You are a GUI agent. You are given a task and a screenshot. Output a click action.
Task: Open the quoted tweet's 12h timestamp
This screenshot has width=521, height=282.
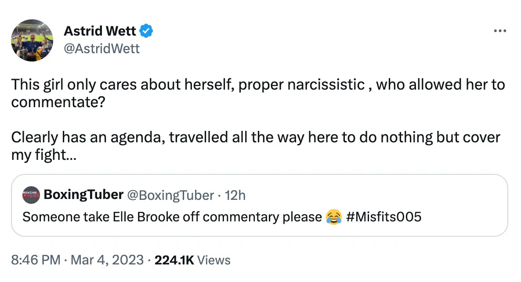[235, 195]
